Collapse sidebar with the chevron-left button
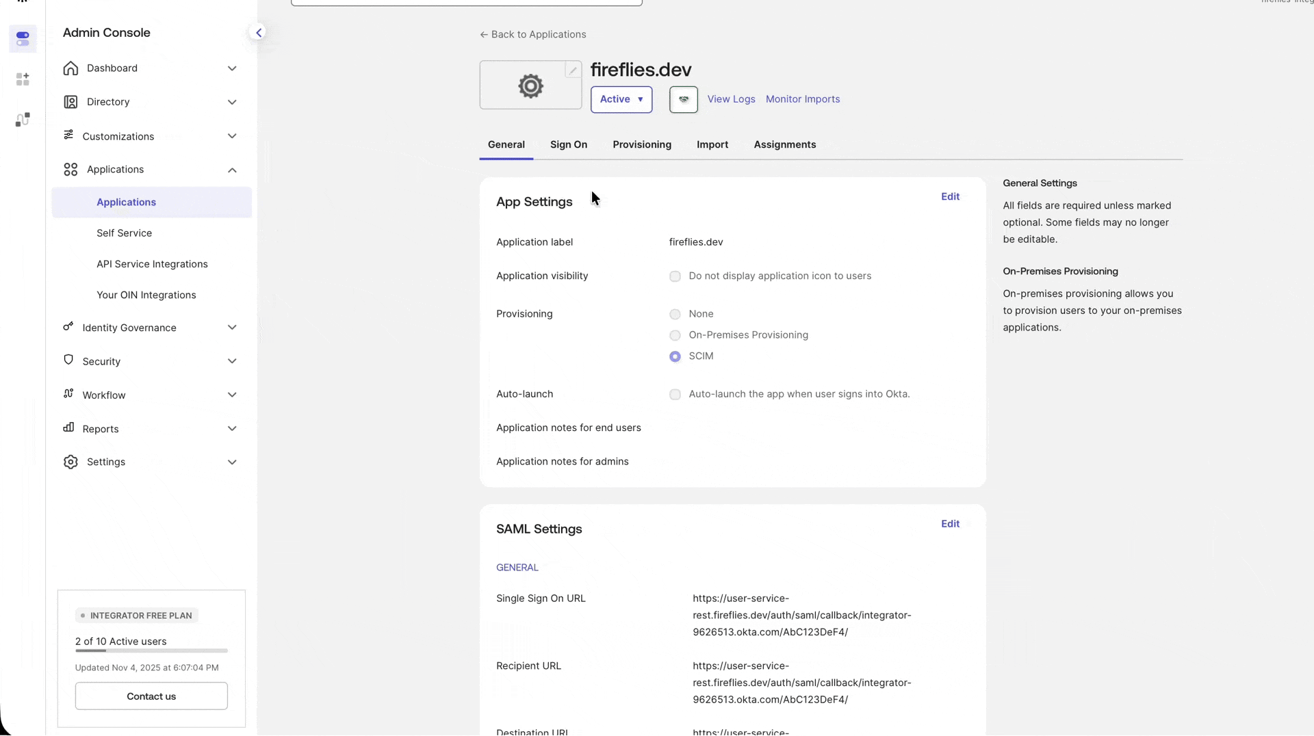The width and height of the screenshot is (1314, 736). pyautogui.click(x=258, y=32)
